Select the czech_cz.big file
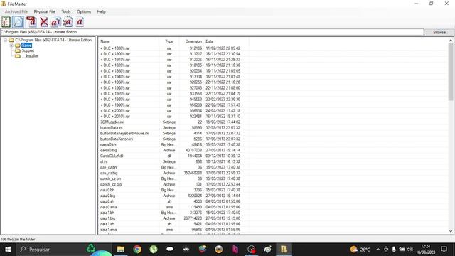 click(111, 184)
